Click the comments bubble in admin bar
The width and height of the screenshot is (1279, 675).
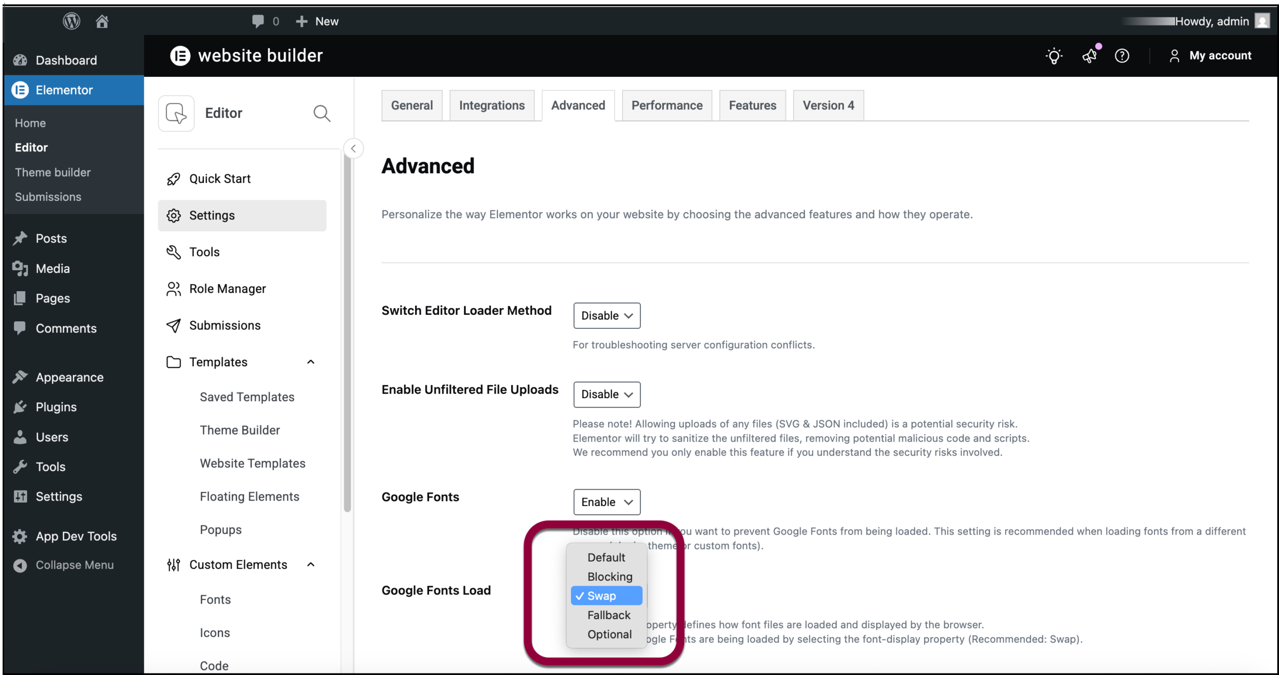tap(258, 21)
